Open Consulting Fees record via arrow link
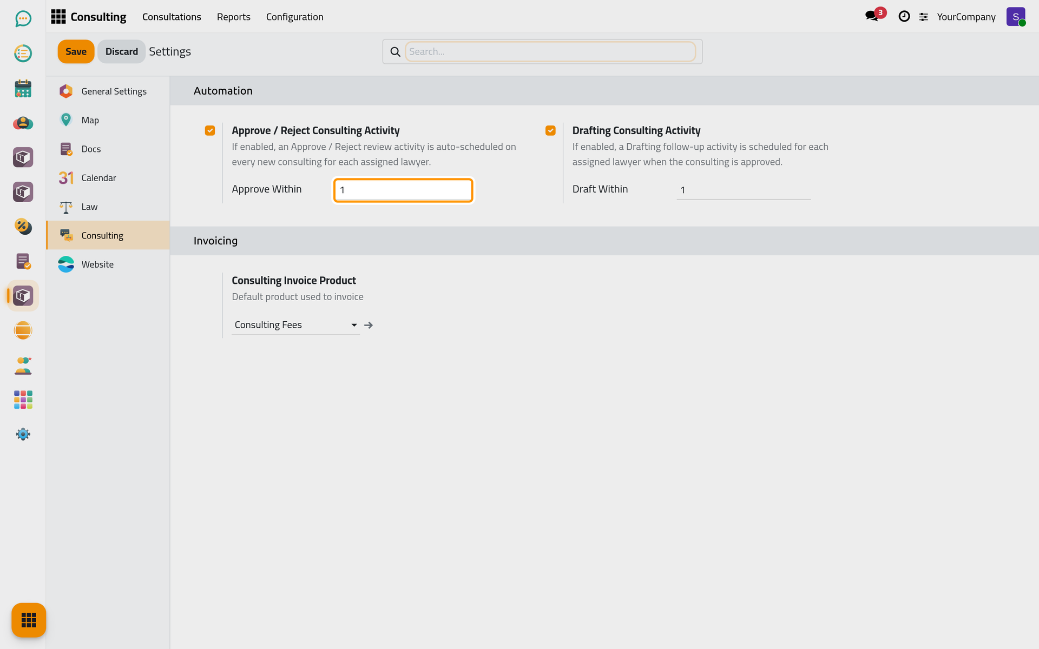1039x649 pixels. (x=369, y=325)
